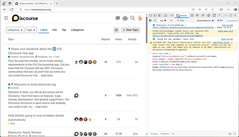Image resolution: width=239 pixels, height=137 pixels.
Task: Add more tools with DevTools plus
Action: click(x=220, y=15)
